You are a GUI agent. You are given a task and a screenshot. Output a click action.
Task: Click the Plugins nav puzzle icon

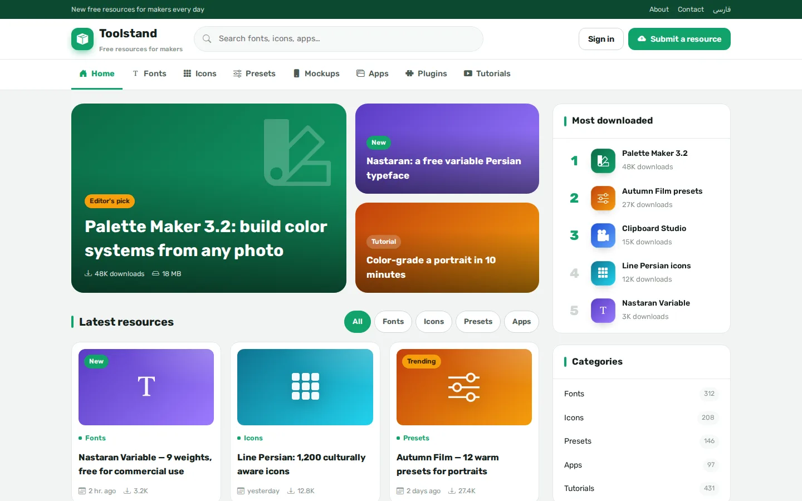(409, 73)
